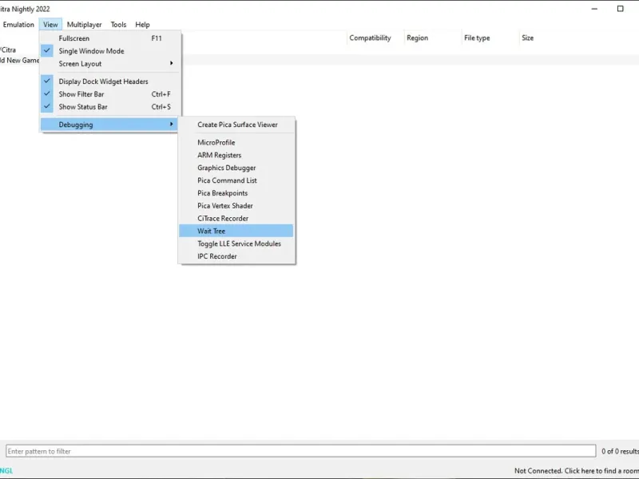Toggle Single Window Mode option
This screenshot has width=639, height=479.
coord(109,51)
